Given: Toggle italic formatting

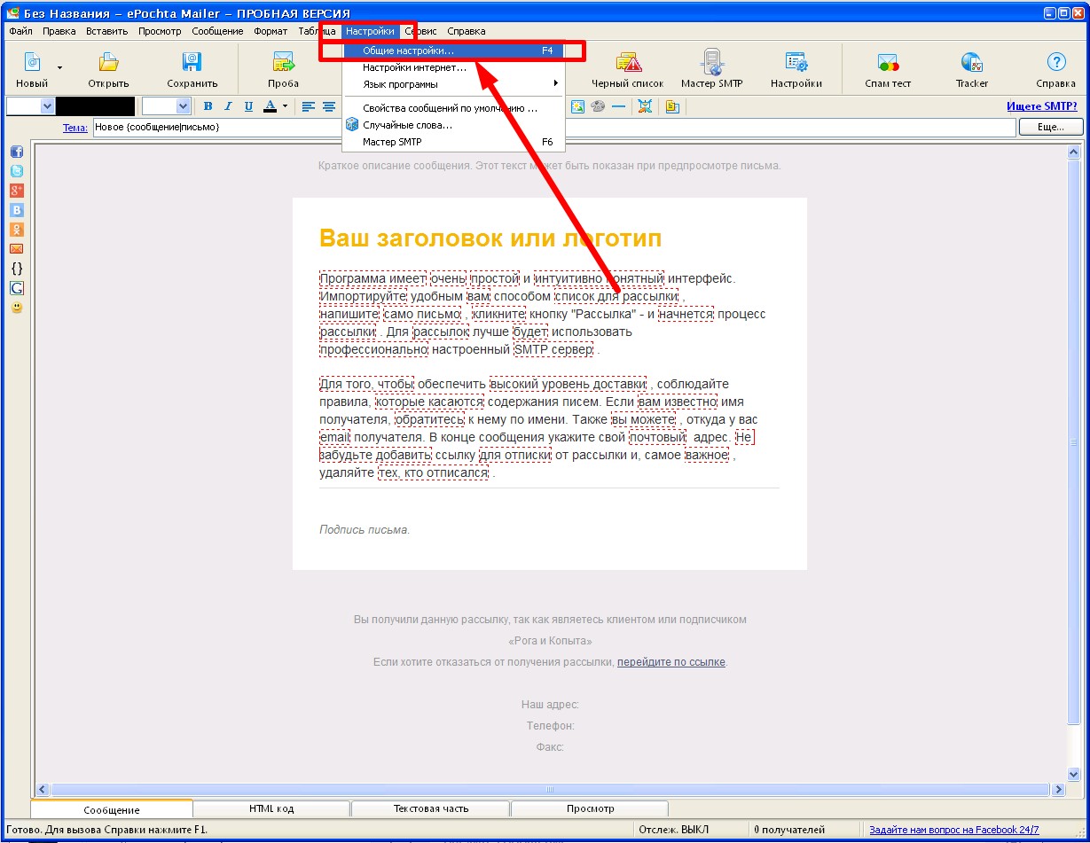Looking at the screenshot, I should 228,106.
